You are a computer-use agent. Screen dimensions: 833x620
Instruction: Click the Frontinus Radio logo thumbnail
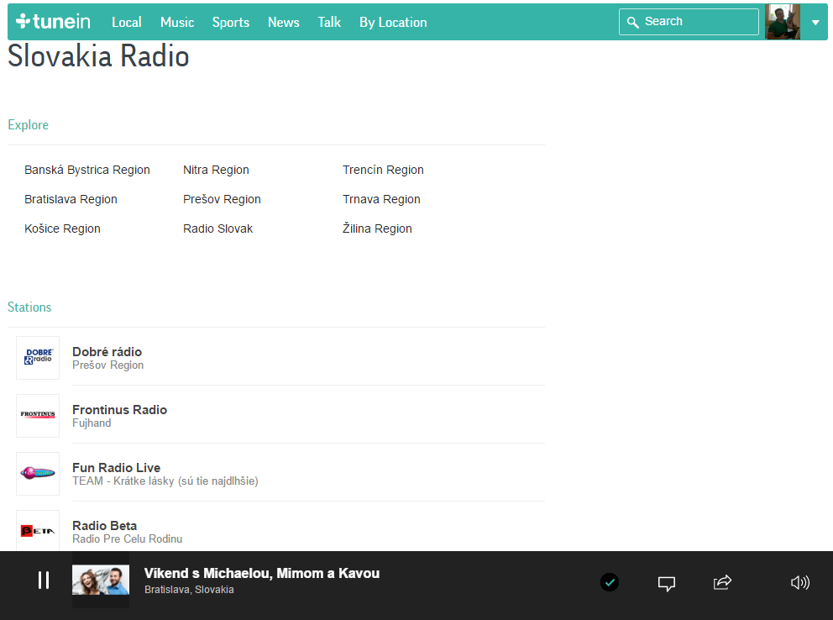[x=38, y=416]
